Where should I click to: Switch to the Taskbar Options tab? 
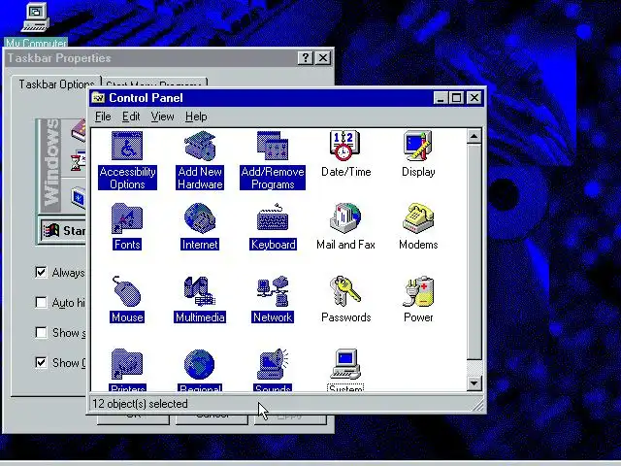point(56,84)
